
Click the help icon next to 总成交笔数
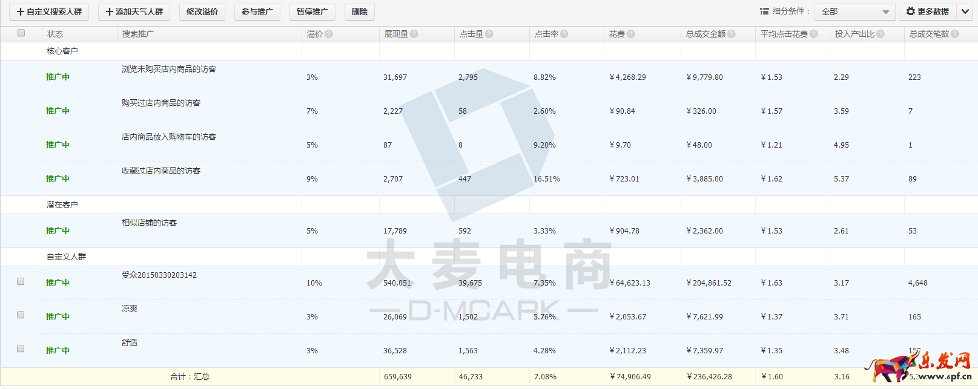coord(955,34)
